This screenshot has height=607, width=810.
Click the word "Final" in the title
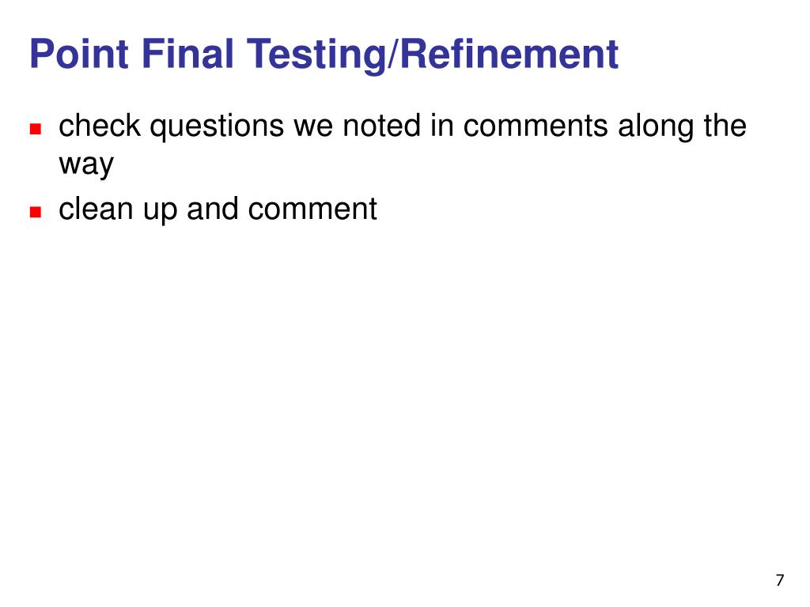pos(187,54)
